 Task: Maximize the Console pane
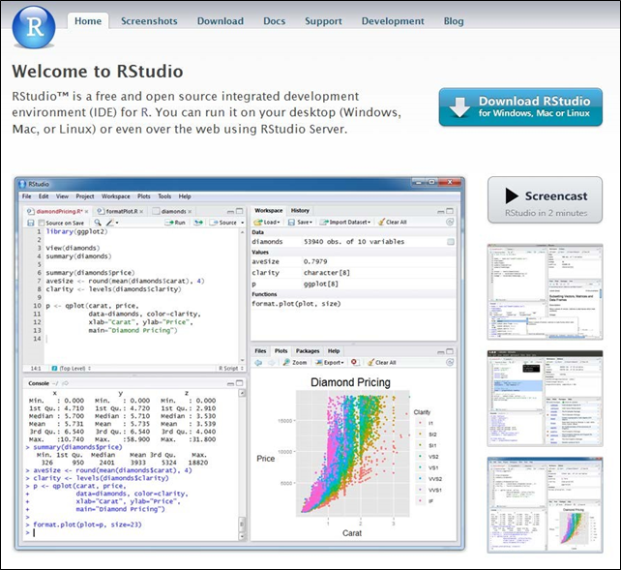pyautogui.click(x=240, y=383)
